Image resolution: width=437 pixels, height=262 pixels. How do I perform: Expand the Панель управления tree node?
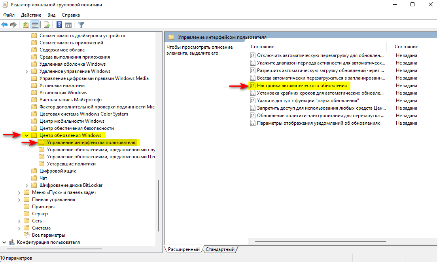(x=19, y=200)
